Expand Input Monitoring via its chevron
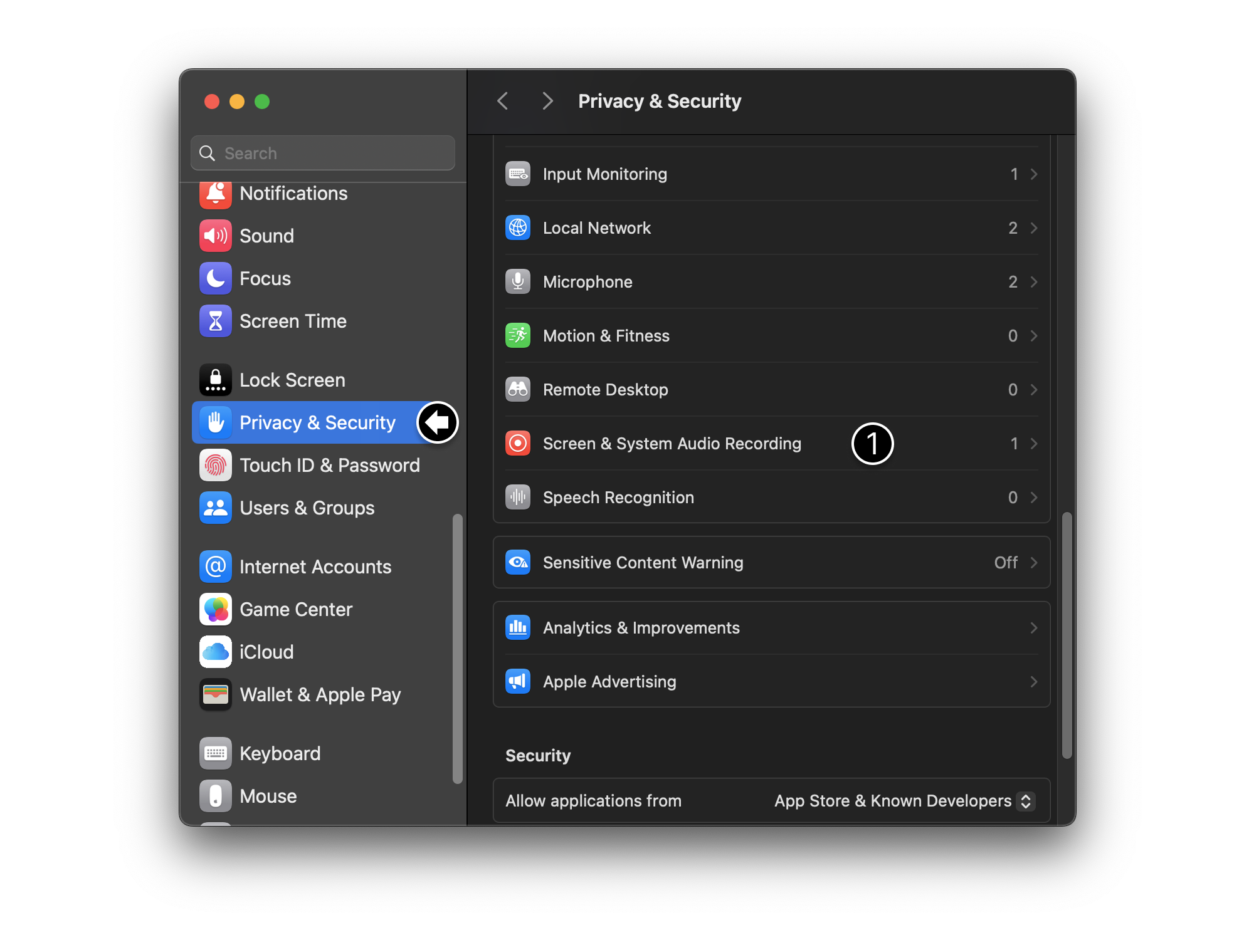 (1034, 174)
